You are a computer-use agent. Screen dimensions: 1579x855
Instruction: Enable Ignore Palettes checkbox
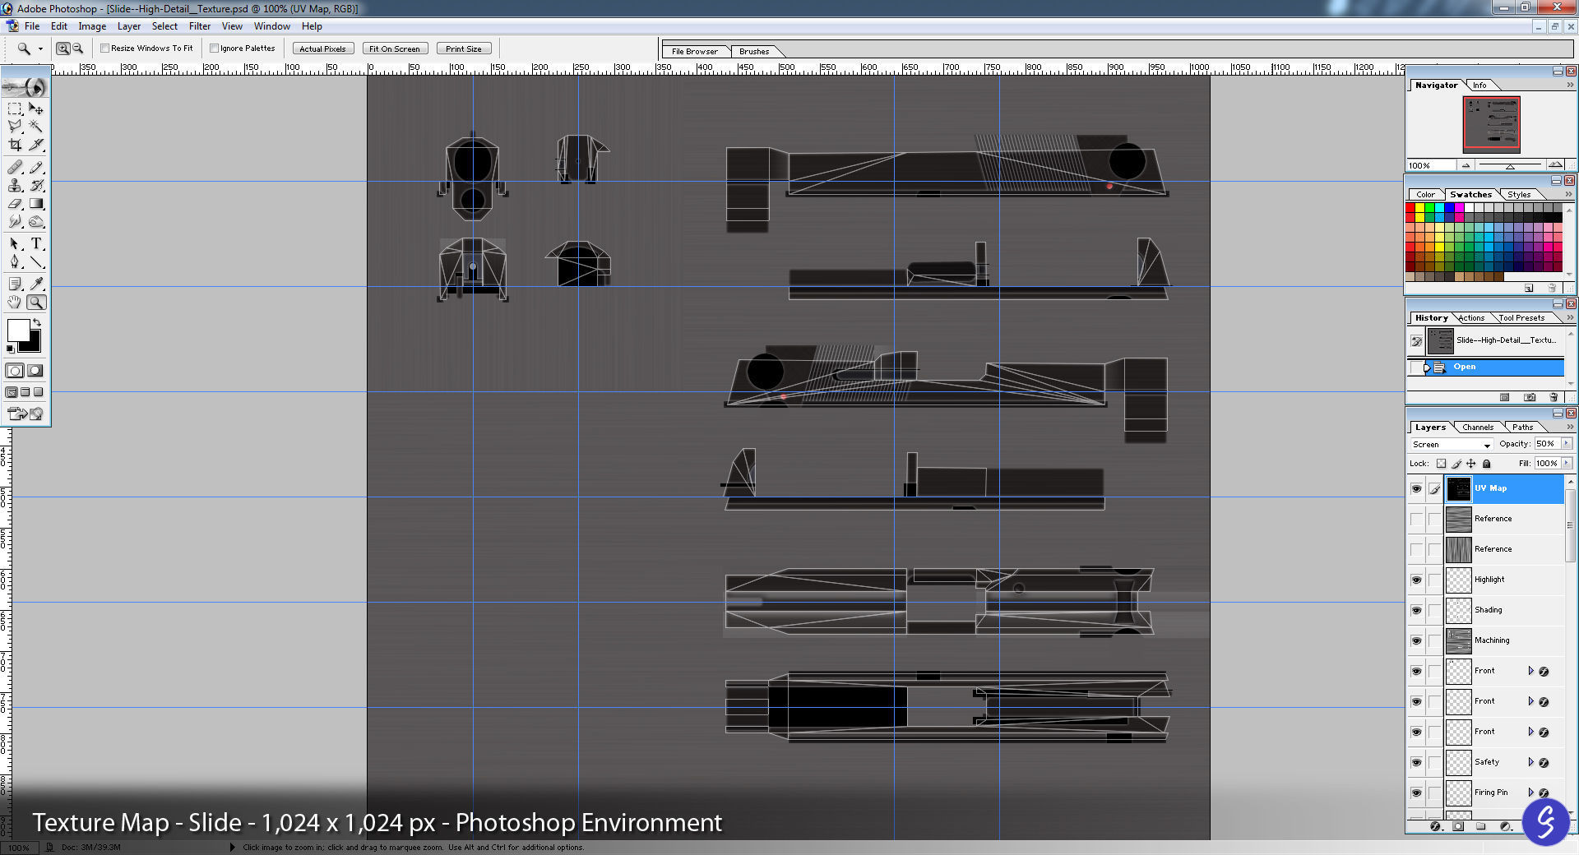tap(214, 49)
